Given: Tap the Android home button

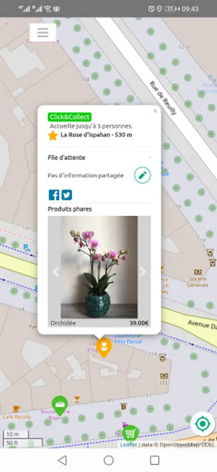Looking at the screenshot, I should [x=109, y=460].
